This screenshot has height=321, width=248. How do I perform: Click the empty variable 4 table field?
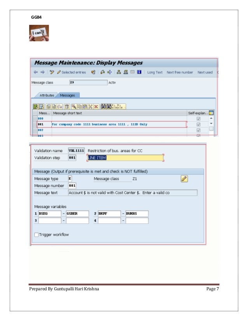point(109,220)
